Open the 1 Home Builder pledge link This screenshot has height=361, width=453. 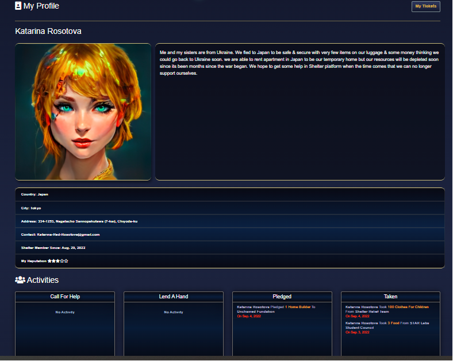coord(298,307)
